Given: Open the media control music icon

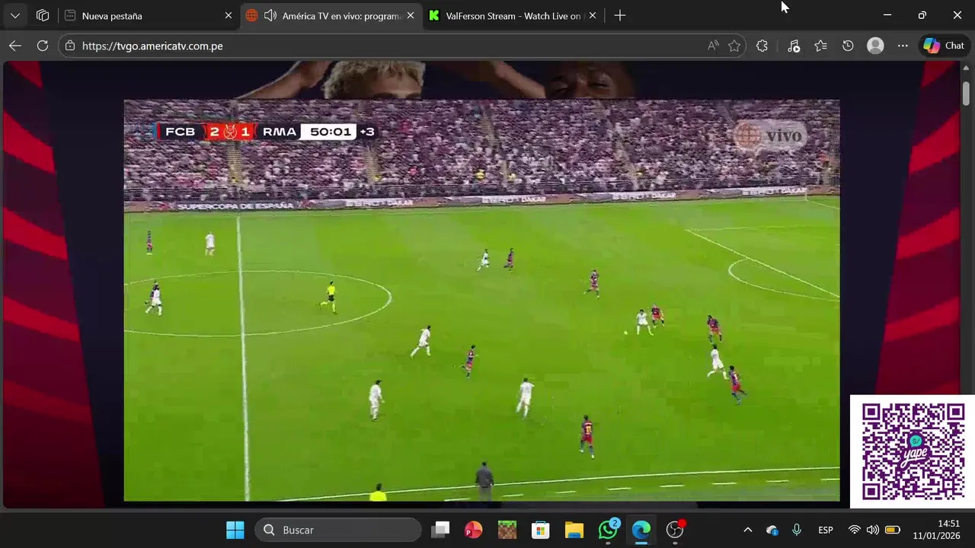Looking at the screenshot, I should tap(794, 46).
